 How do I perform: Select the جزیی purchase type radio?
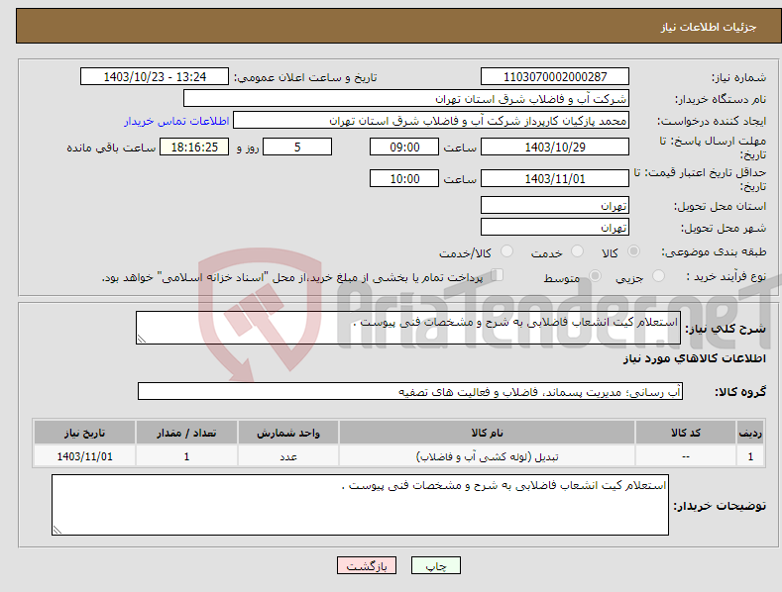click(x=658, y=276)
